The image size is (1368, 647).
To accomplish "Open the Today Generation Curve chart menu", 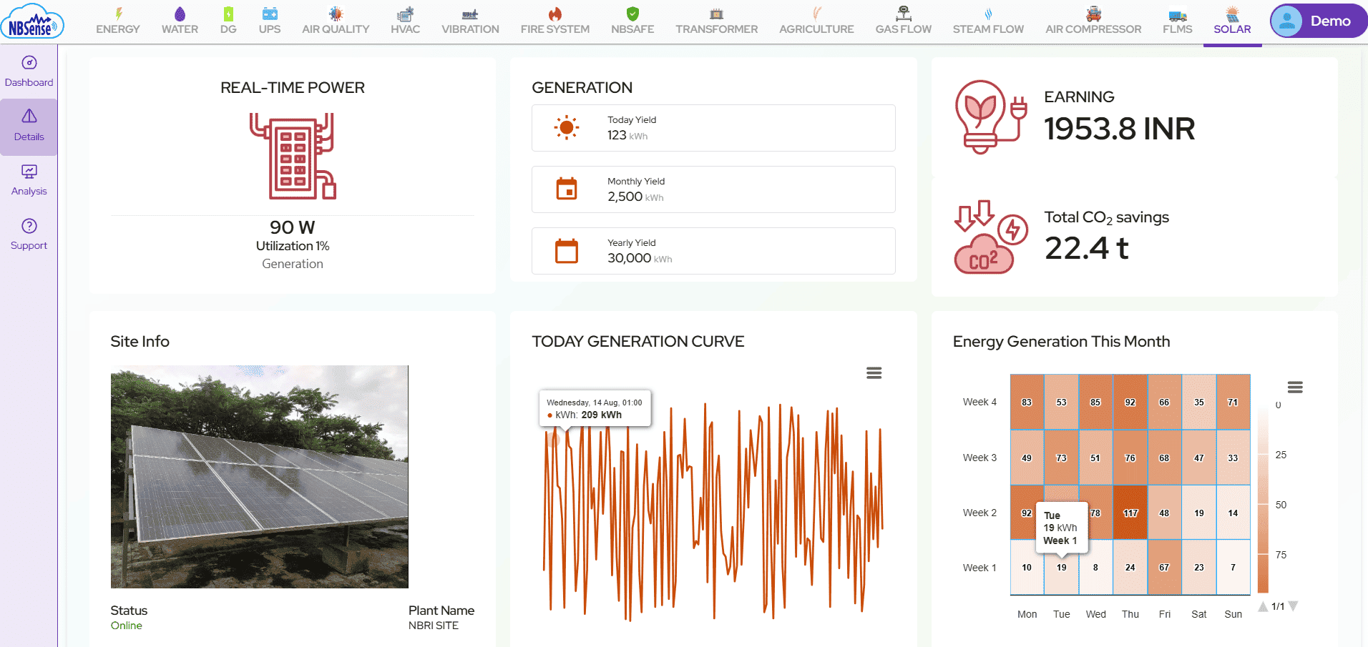I will point(874,373).
